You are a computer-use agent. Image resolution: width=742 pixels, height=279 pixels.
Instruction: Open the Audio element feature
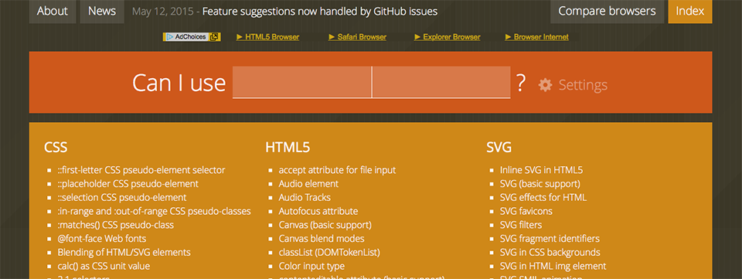pyautogui.click(x=308, y=183)
